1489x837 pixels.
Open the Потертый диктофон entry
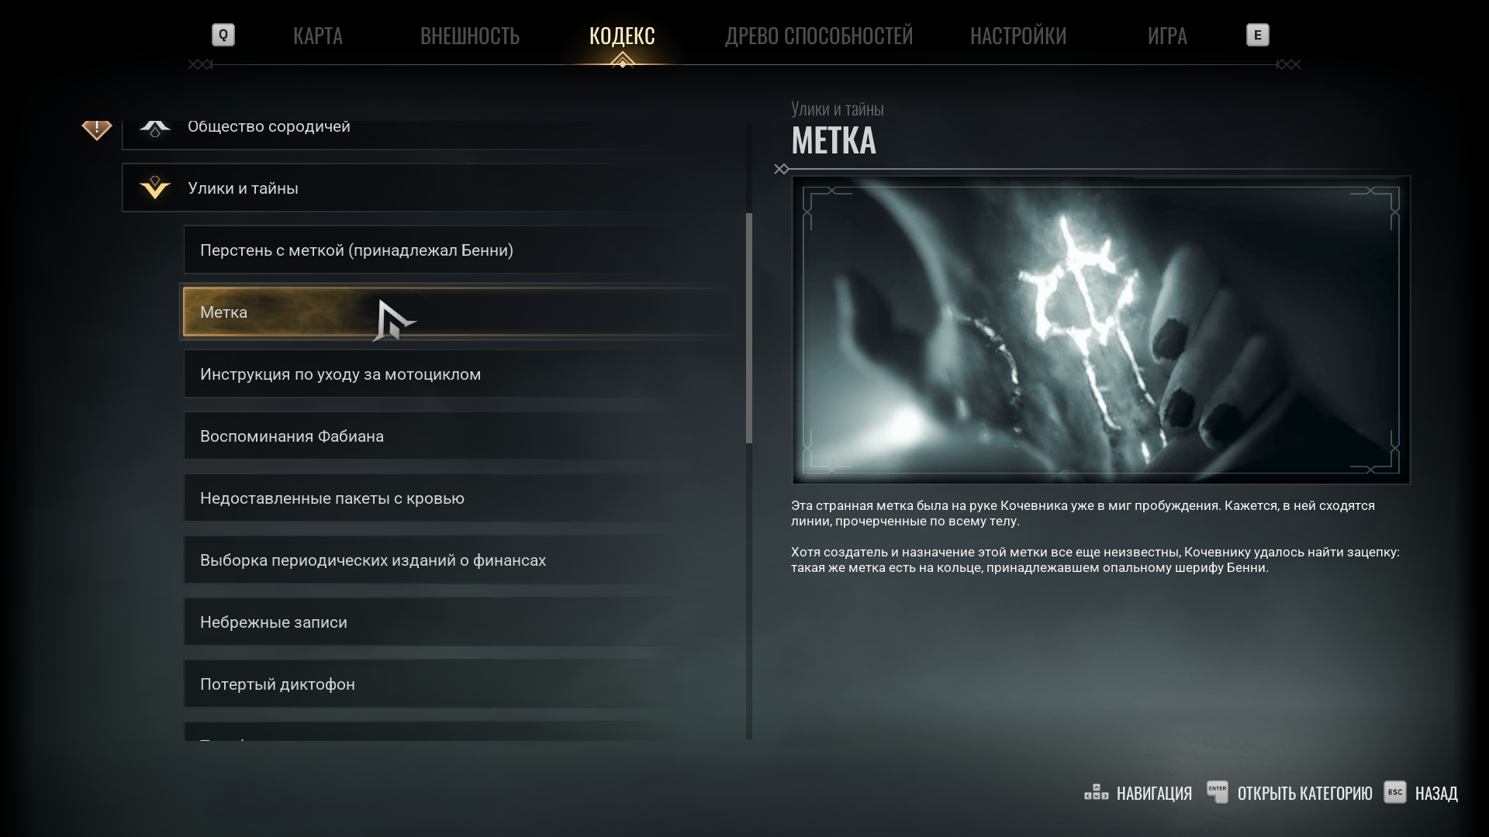click(459, 684)
